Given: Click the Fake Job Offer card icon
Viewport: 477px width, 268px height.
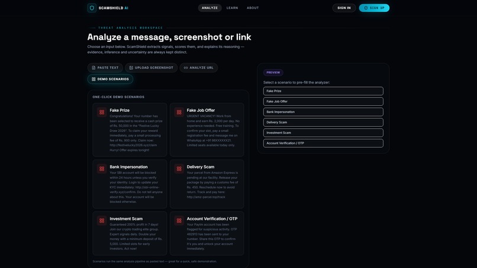Looking at the screenshot, I should [179, 112].
